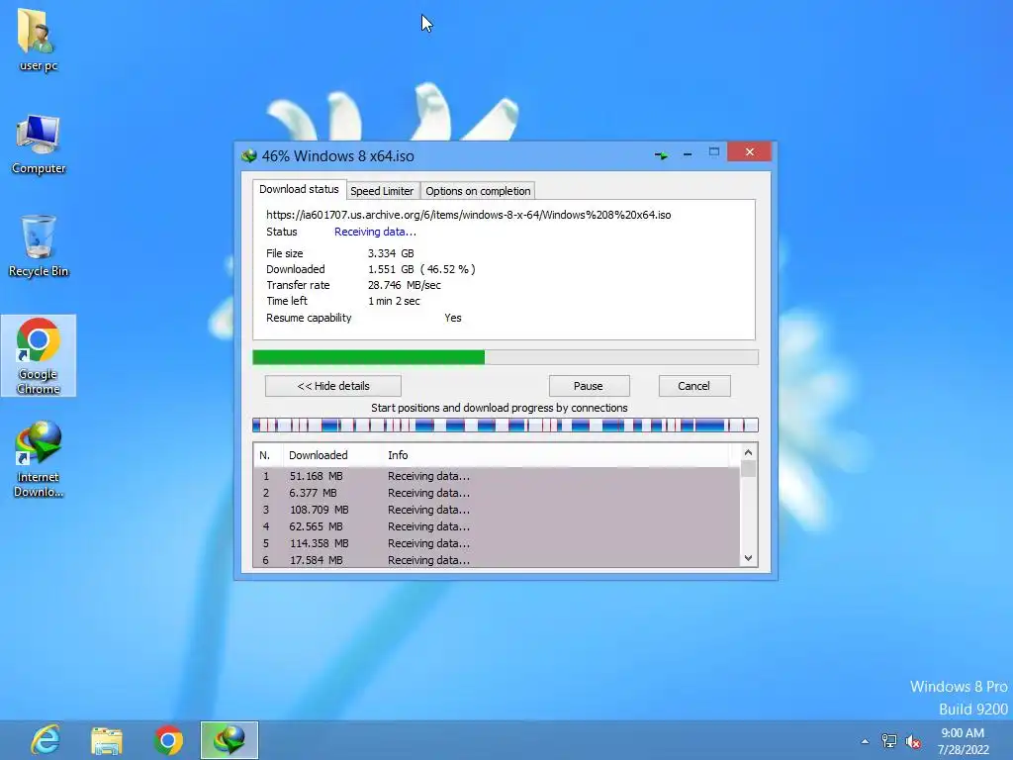Maximize the download dialog

[714, 152]
